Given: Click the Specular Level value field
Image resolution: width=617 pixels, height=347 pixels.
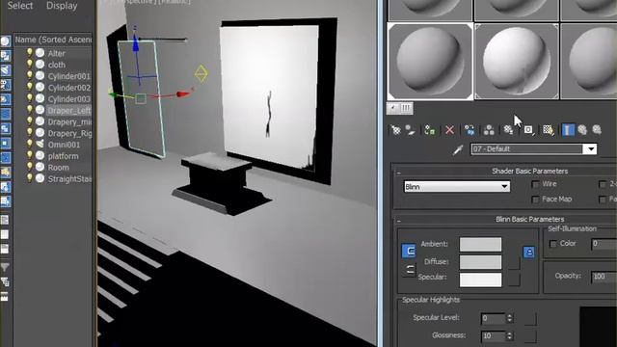Looking at the screenshot, I should coord(494,318).
